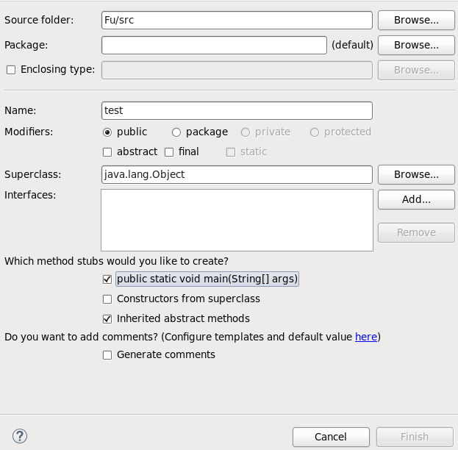Add an interface with Add button
This screenshot has width=458, height=450.
click(x=416, y=199)
